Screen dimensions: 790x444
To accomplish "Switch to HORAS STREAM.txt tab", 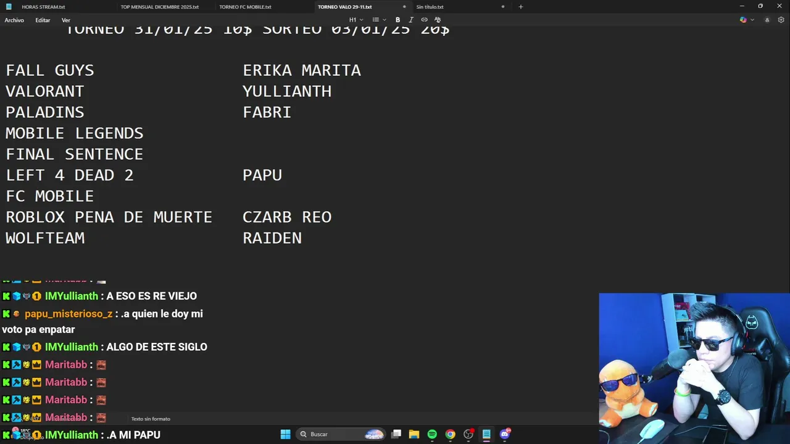I will (x=43, y=7).
